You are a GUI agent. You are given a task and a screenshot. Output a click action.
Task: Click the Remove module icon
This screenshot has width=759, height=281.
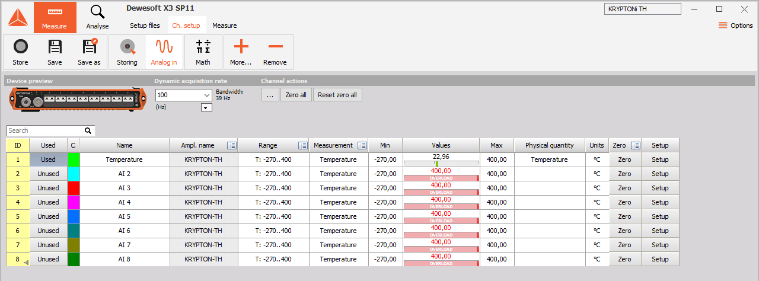coord(275,52)
